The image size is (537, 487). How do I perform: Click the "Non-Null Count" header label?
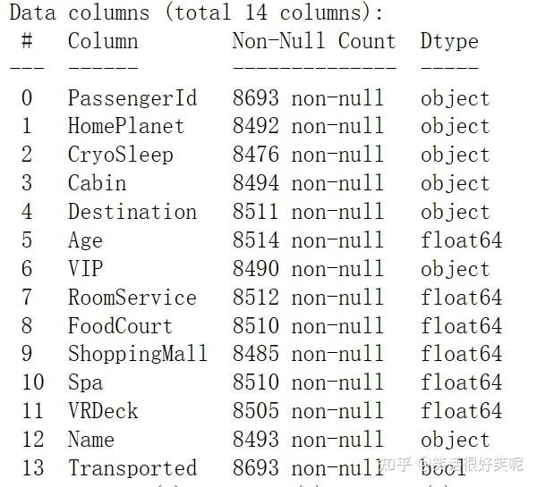(x=313, y=41)
